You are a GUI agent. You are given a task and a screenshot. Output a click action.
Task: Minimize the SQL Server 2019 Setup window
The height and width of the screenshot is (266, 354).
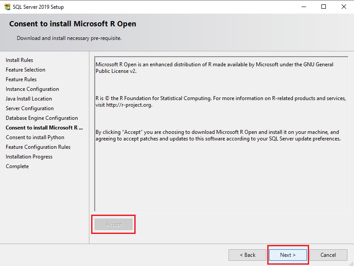click(x=304, y=7)
